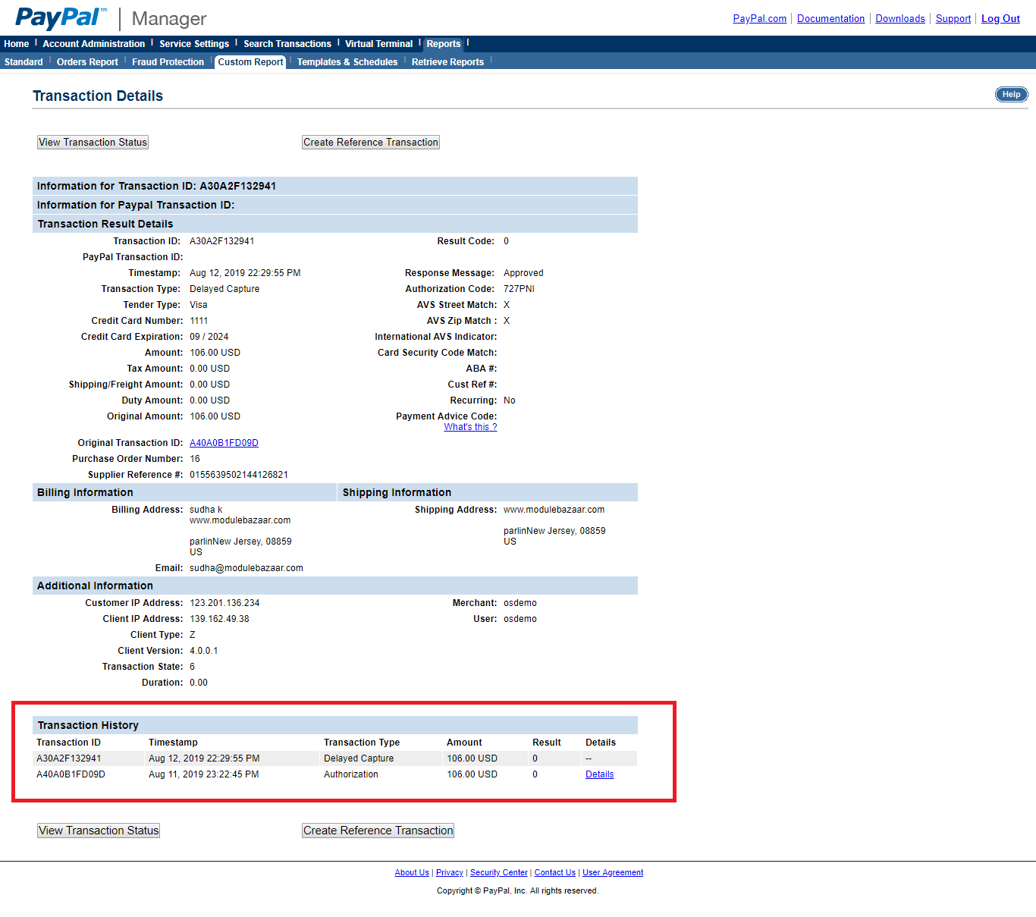This screenshot has height=917, width=1036.
Task: Go to Search Transactions
Action: (287, 44)
